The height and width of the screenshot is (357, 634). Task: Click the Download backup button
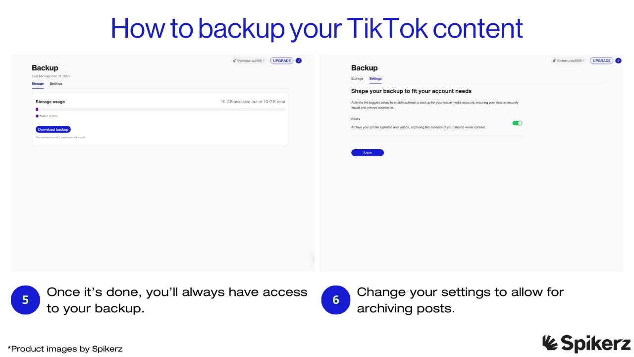click(53, 129)
